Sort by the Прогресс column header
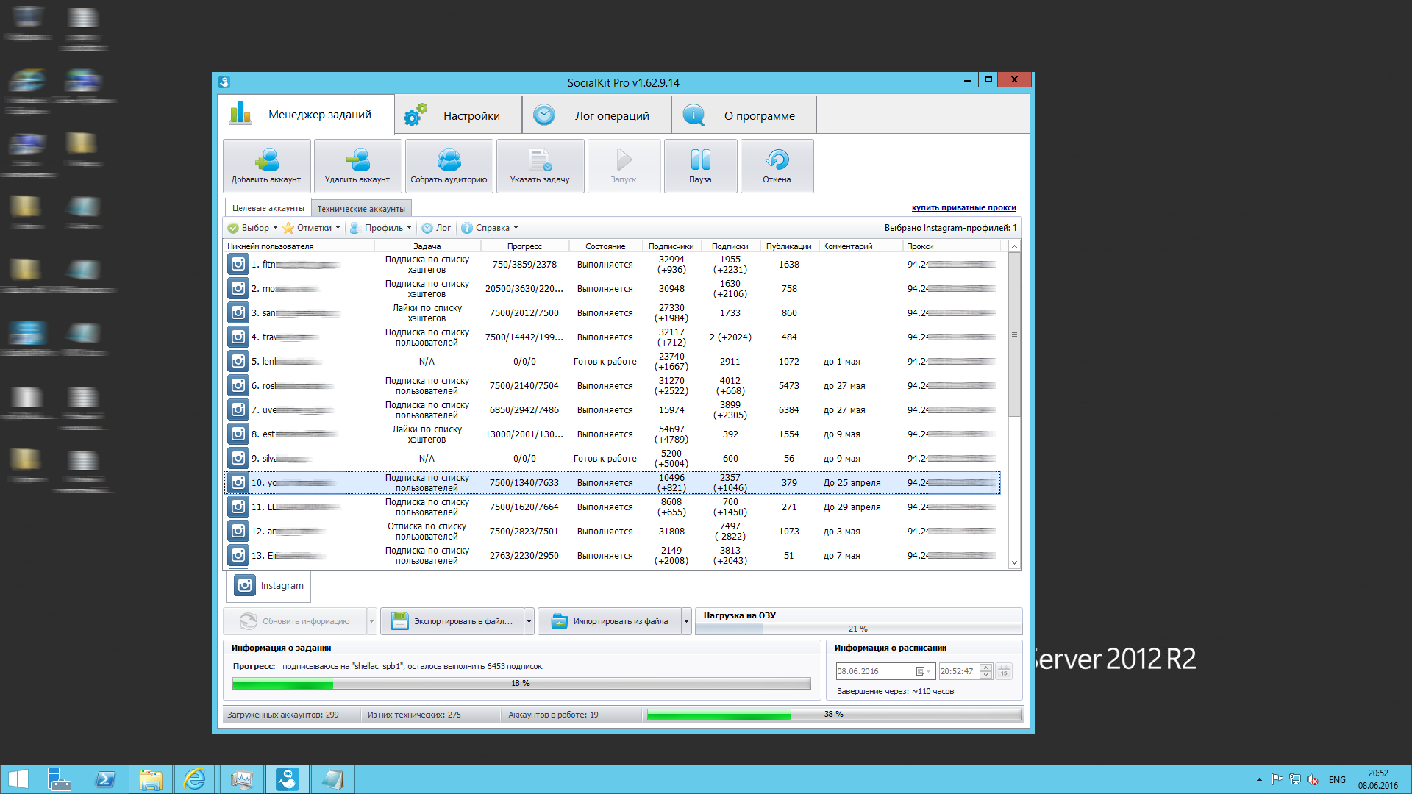 pyautogui.click(x=524, y=246)
